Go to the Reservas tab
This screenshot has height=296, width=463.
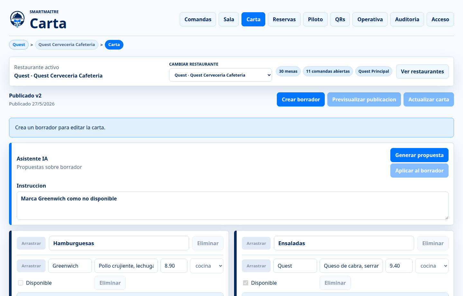coord(284,19)
